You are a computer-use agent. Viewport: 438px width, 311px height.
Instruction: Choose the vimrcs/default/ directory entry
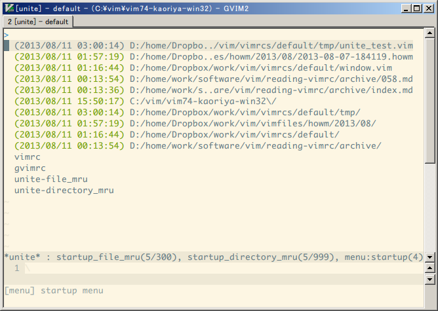click(177, 135)
